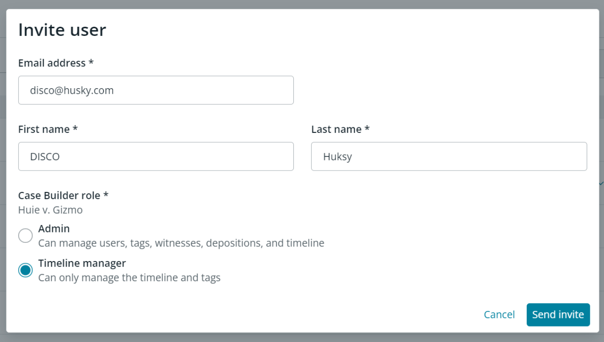Click the "Last name *" field label

pos(340,130)
